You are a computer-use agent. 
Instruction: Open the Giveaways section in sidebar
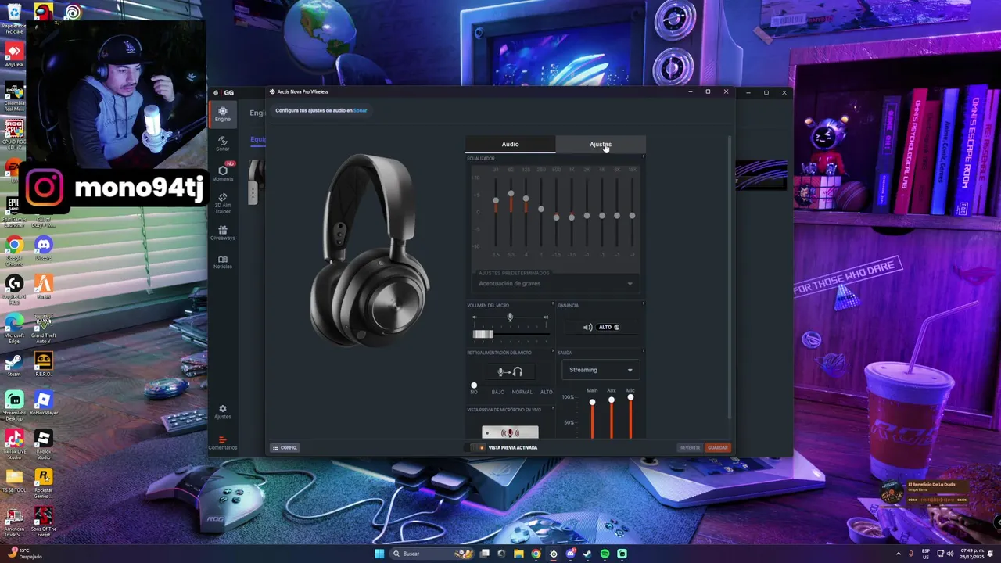pos(223,233)
